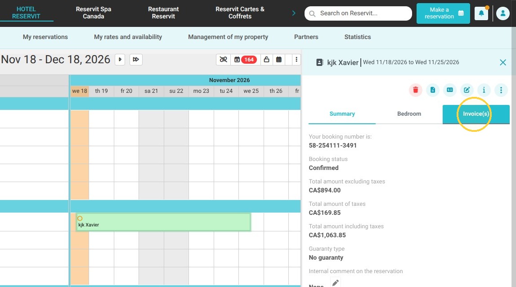
Task: Focus the Search on Reservit field
Action: (358, 13)
